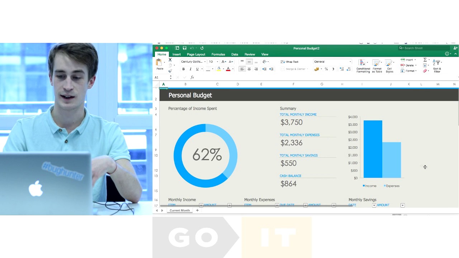Viewport: 459px width, 258px height.
Task: Toggle Wrap Text
Action: click(x=289, y=62)
